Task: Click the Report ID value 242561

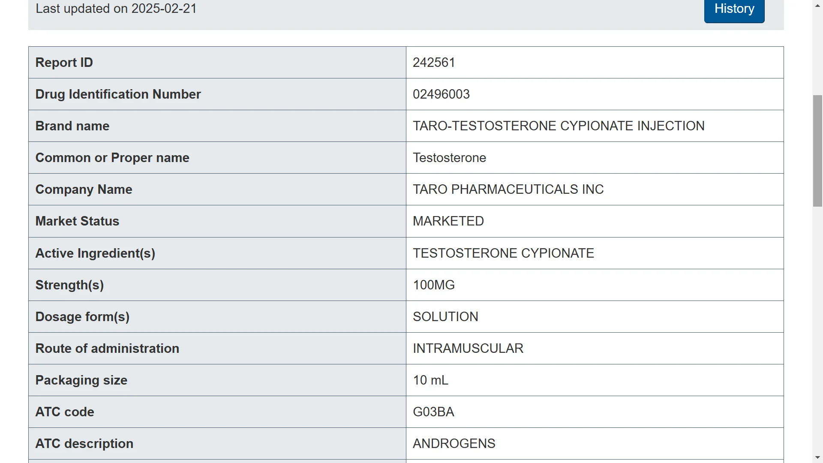Action: [x=434, y=63]
